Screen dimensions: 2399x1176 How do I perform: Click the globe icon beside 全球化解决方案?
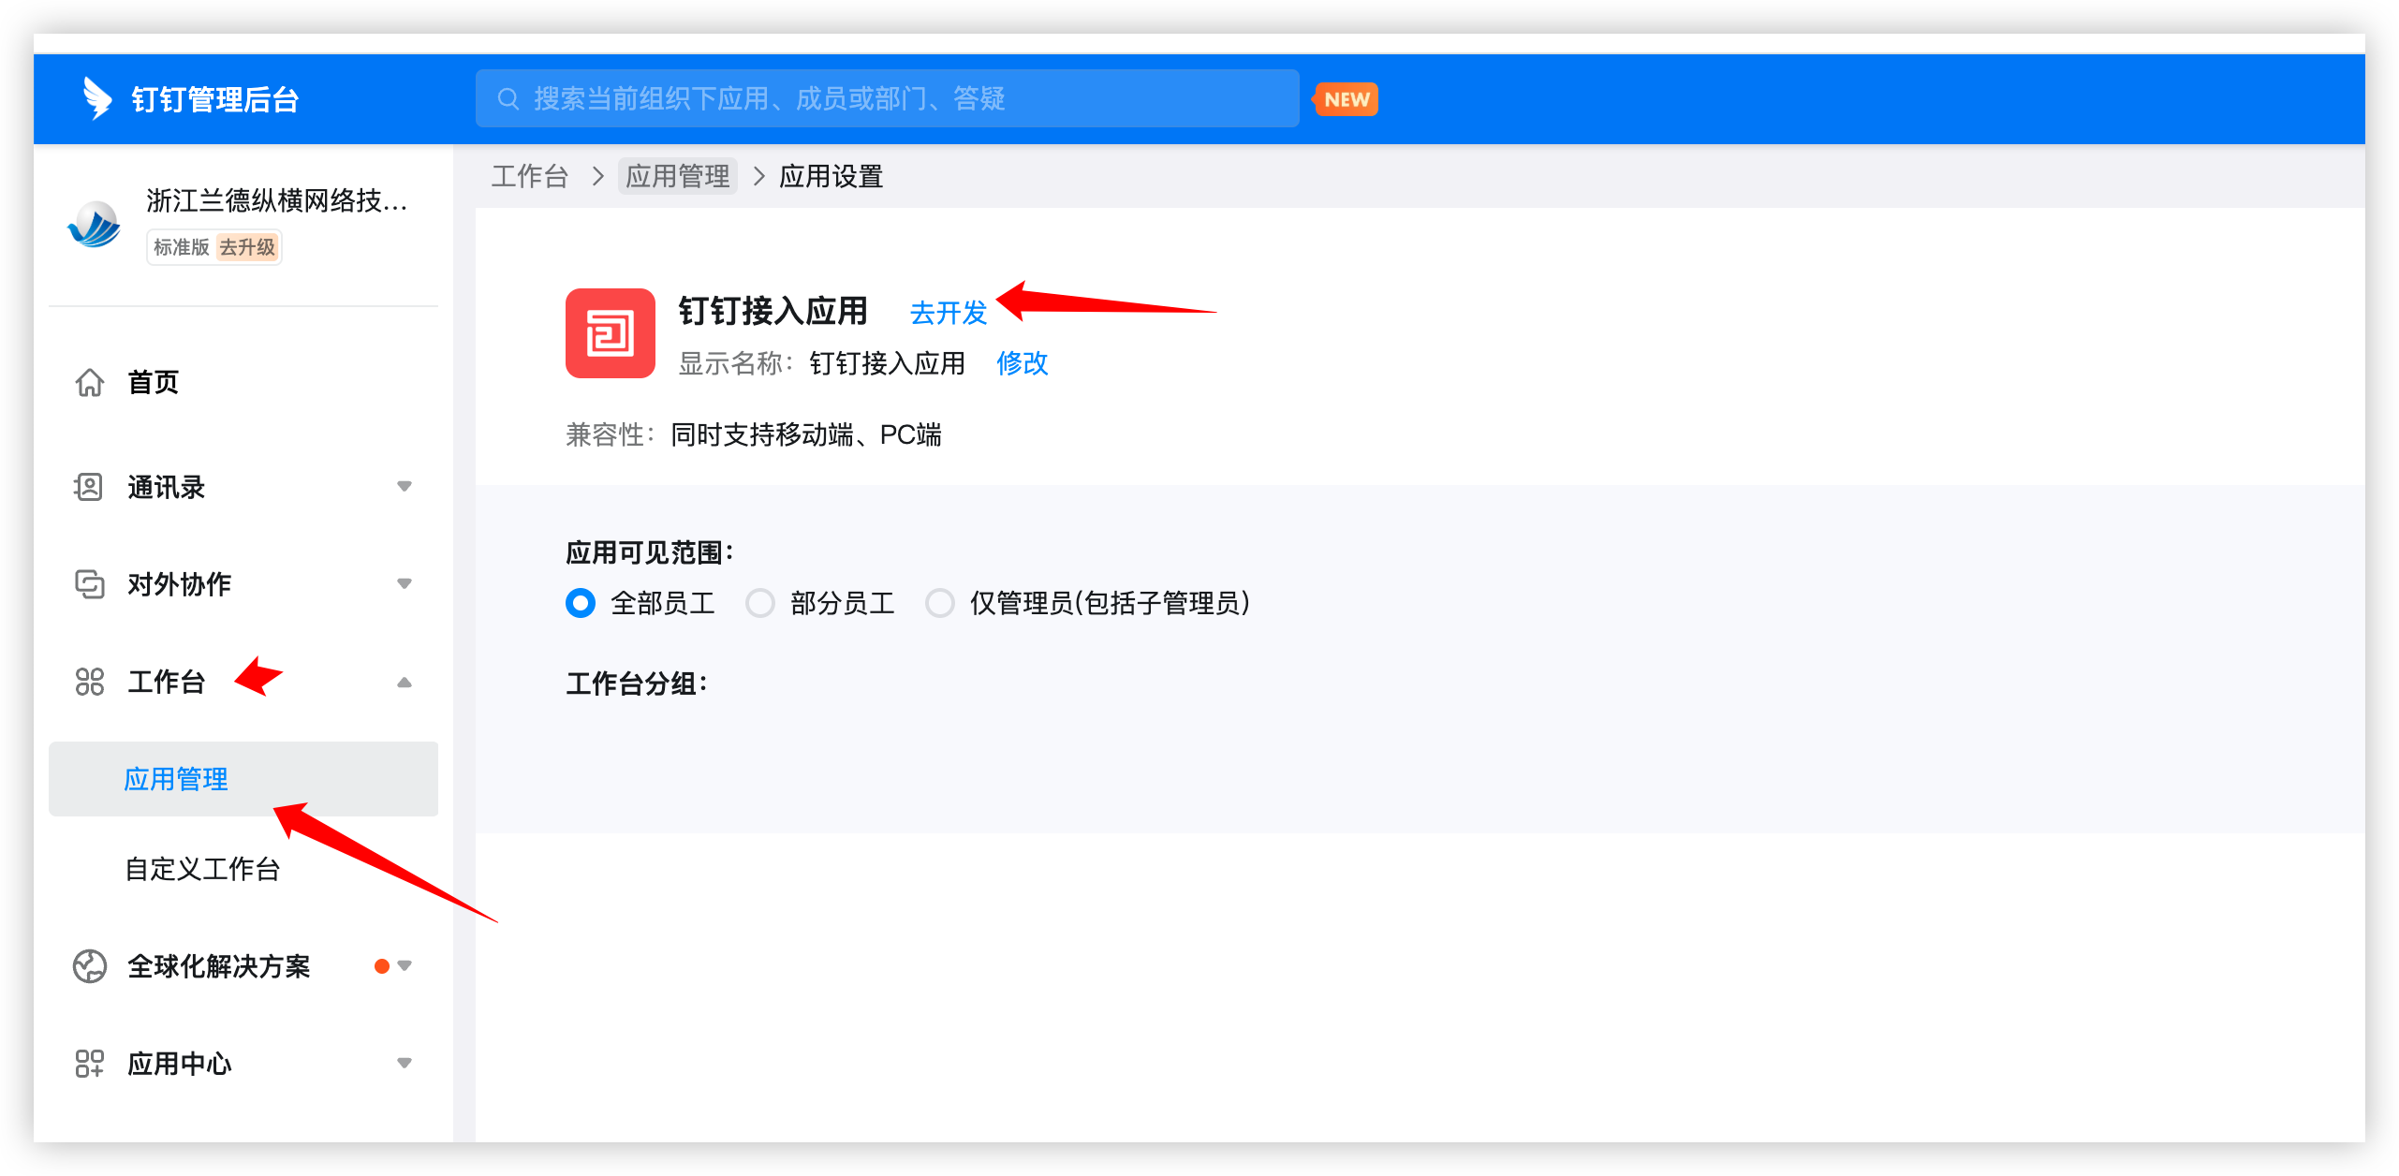(90, 966)
